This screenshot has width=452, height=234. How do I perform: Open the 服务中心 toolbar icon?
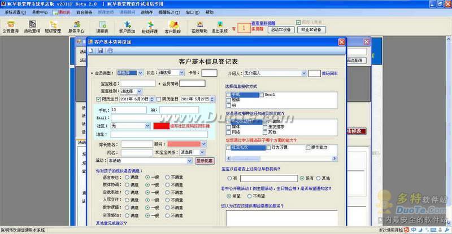[76, 27]
